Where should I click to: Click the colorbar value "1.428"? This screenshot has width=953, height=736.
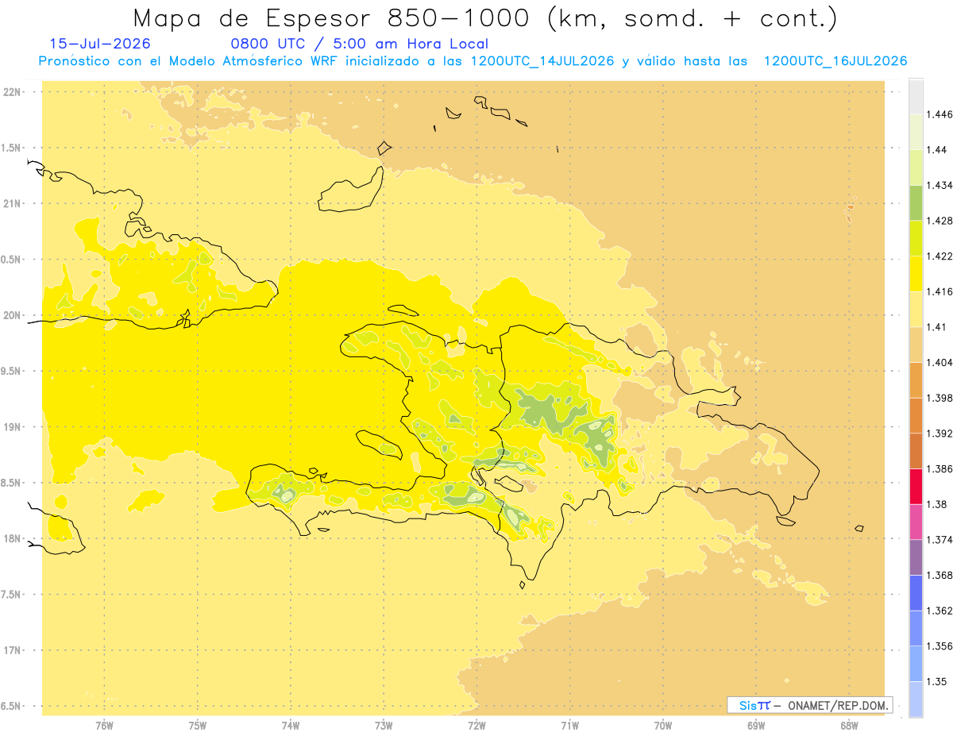pyautogui.click(x=939, y=221)
